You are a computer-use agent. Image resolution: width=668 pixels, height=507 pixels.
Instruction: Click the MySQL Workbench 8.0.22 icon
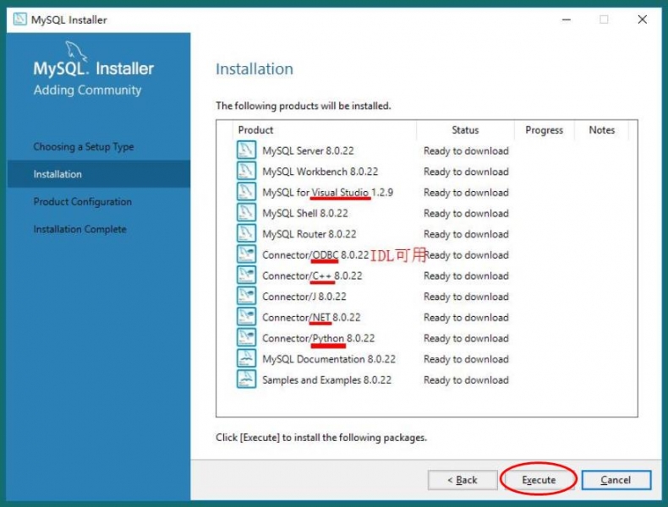(x=246, y=172)
